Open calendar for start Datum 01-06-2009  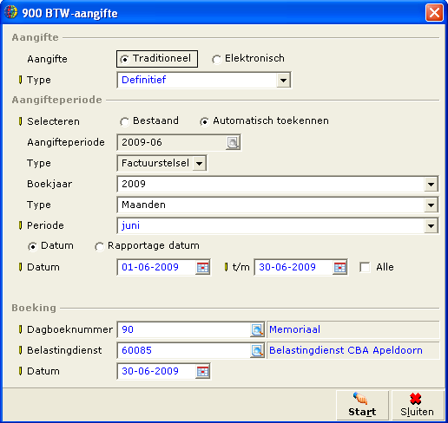(202, 267)
